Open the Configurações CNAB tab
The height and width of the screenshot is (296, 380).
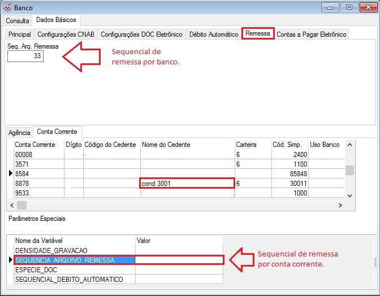point(66,34)
